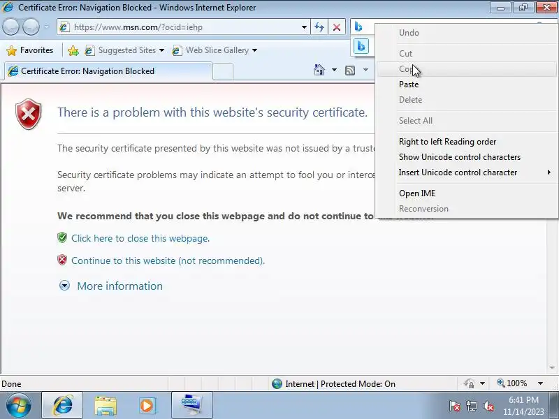Expand the More information section
559x419 pixels.
(x=64, y=286)
